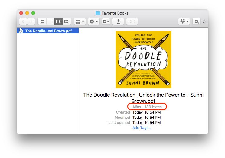
Task: Switch to list view
Action: point(51,21)
